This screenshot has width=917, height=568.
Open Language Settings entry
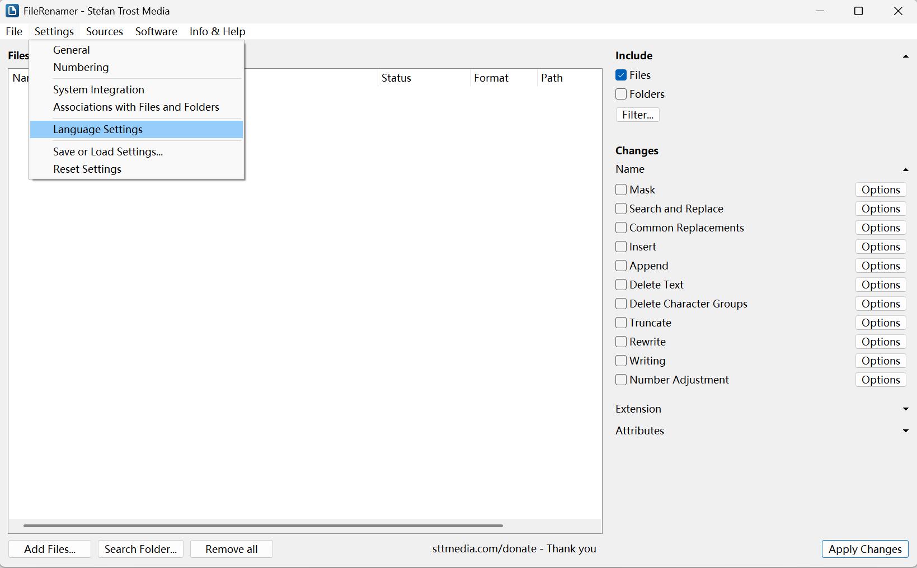click(x=137, y=129)
